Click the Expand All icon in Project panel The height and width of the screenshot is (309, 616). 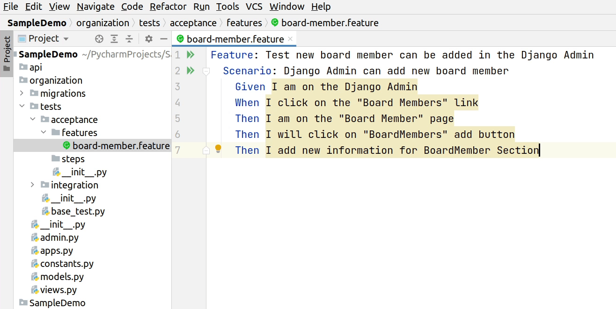point(114,39)
